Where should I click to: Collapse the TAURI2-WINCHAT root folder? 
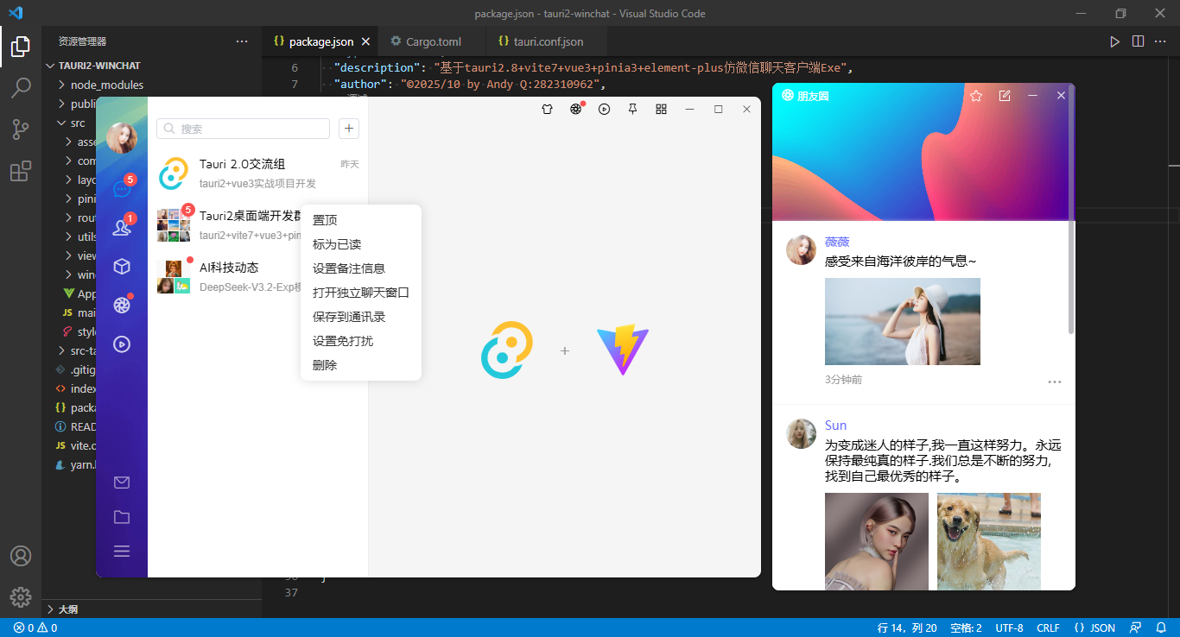point(151,66)
